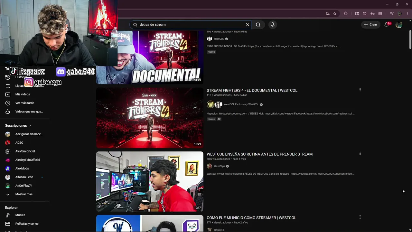Open Chrome three-dot main menu
This screenshot has height=232, width=412.
pyautogui.click(x=407, y=14)
